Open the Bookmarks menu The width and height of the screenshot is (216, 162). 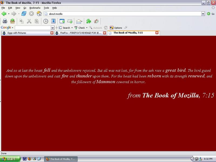tap(35, 8)
